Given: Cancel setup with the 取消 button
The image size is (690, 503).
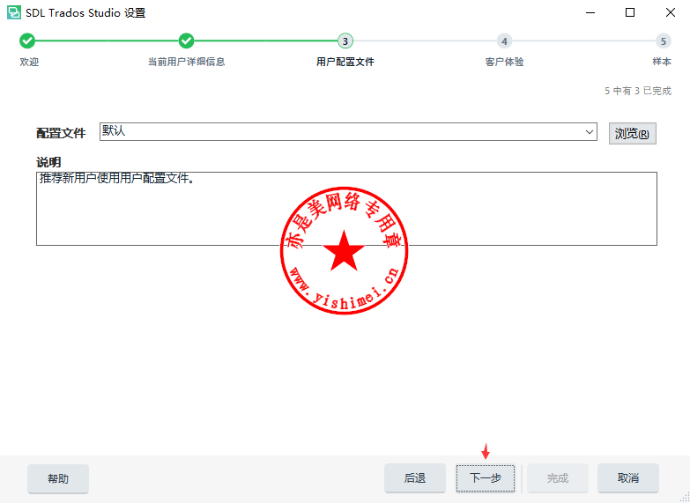Looking at the screenshot, I should click(628, 478).
